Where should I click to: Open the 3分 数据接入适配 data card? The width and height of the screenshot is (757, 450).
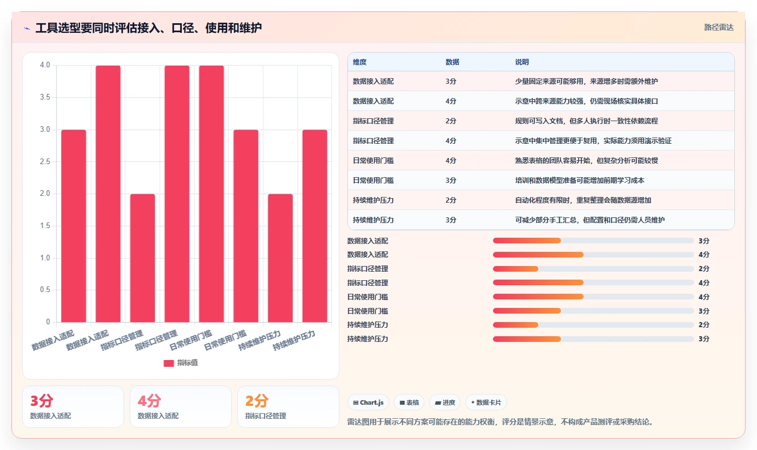[73, 406]
